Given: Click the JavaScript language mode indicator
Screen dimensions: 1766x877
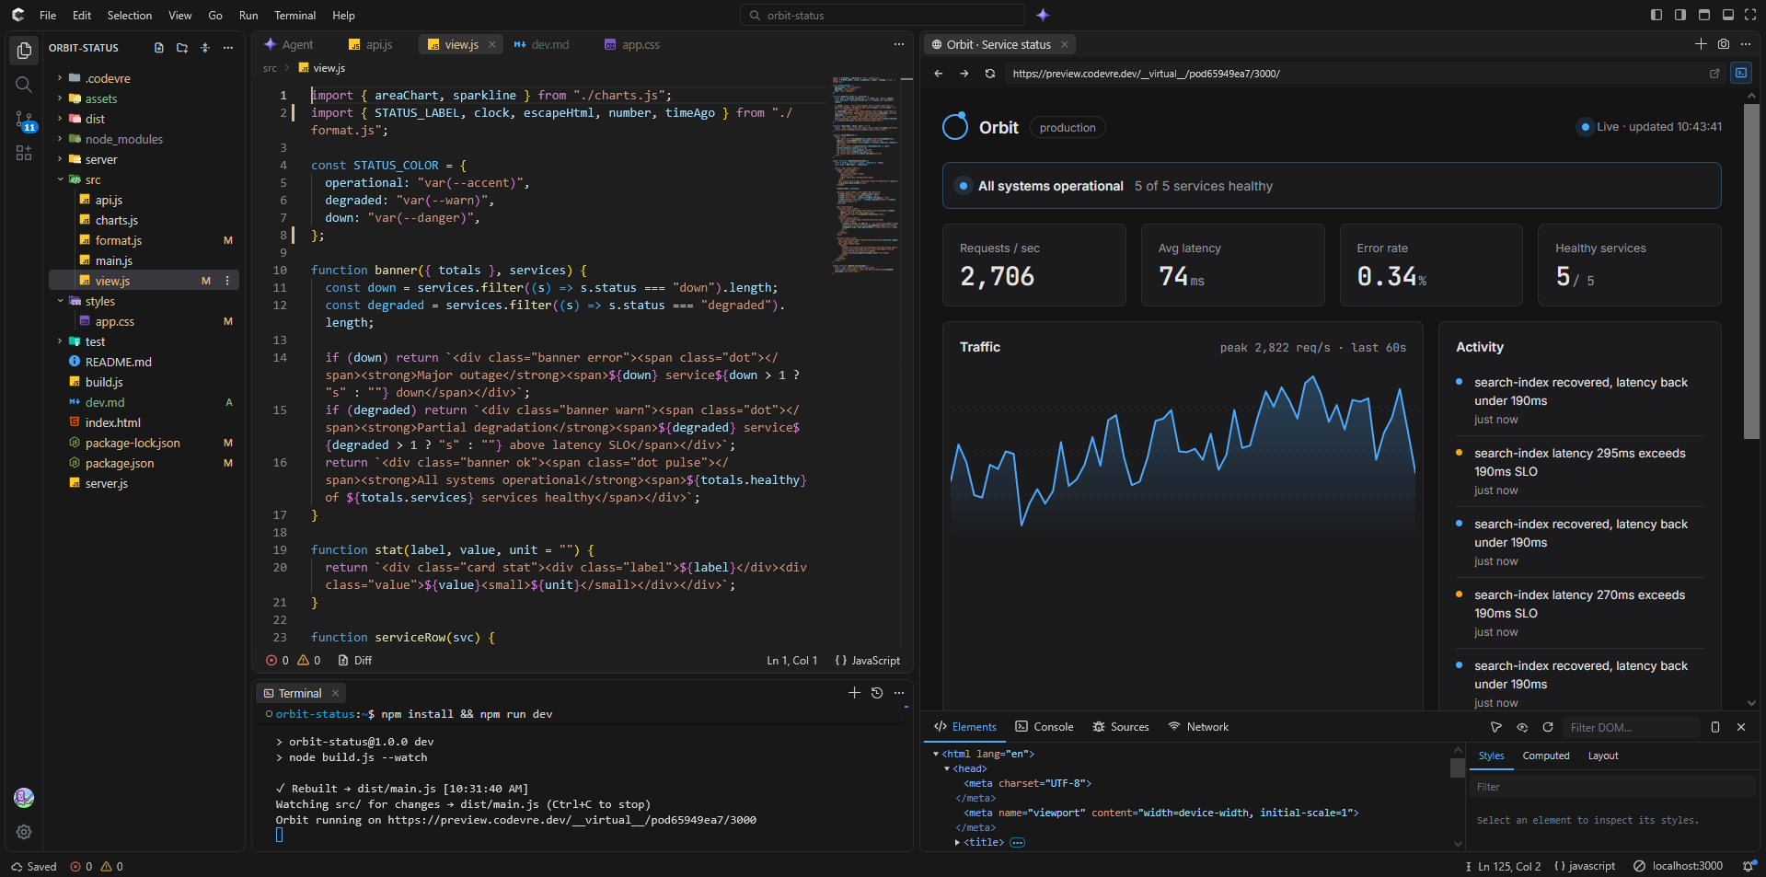Looking at the screenshot, I should (x=867, y=661).
